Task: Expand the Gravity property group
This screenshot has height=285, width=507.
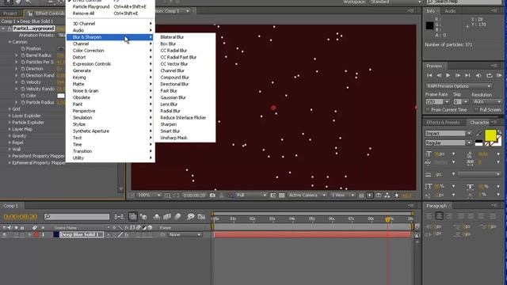Action: 10,135
